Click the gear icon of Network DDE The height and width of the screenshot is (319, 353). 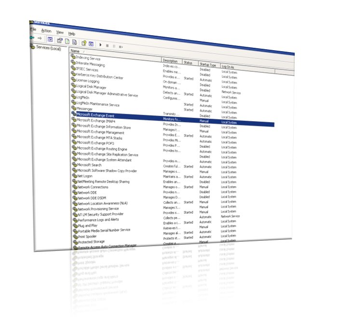click(75, 193)
